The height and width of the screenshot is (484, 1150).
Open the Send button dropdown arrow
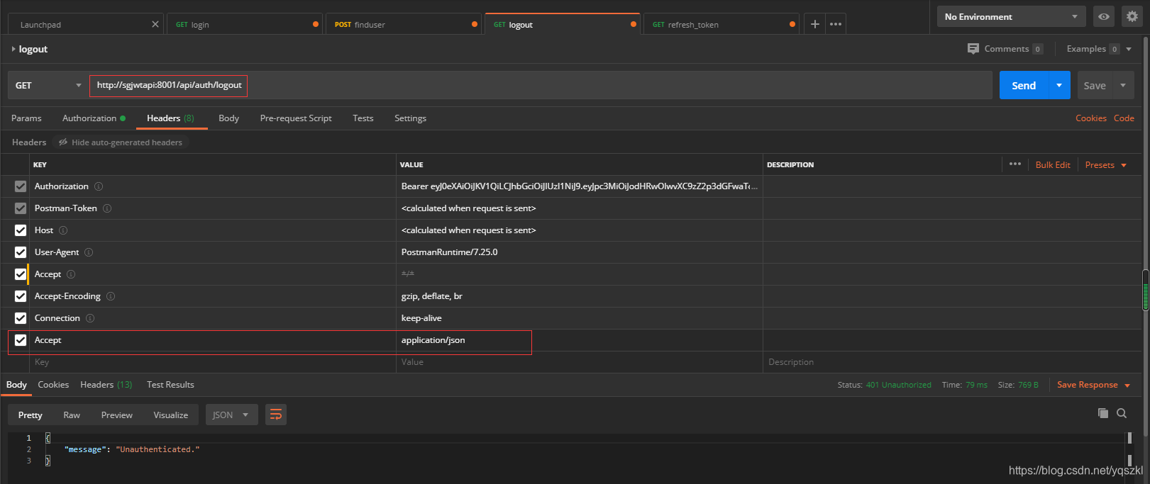coord(1059,85)
